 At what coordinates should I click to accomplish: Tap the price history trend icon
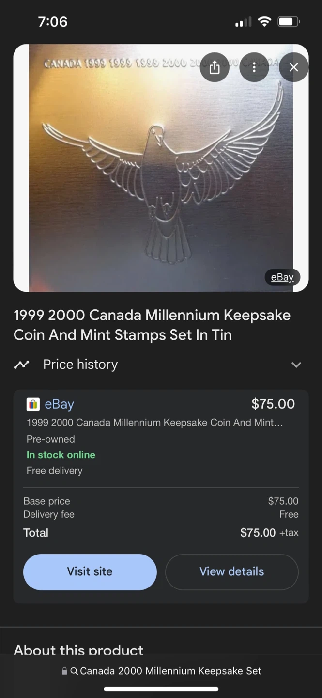pyautogui.click(x=21, y=365)
